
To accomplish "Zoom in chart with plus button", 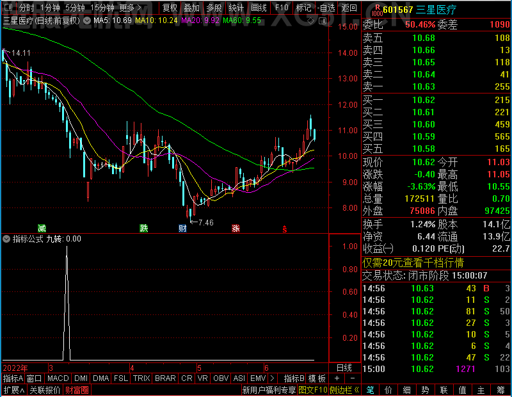I will [337, 378].
